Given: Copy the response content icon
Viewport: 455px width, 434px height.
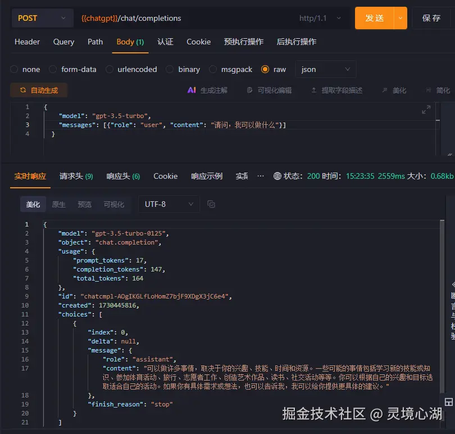Looking at the screenshot, I should (x=211, y=204).
